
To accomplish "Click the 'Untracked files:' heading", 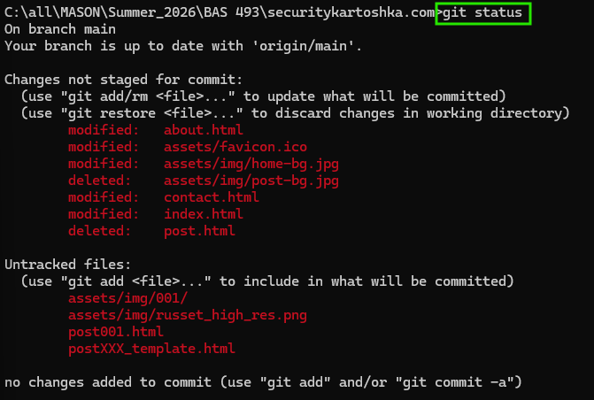I will point(68,265).
